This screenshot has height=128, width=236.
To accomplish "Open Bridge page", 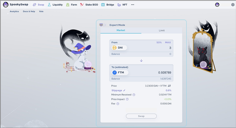I will click(110, 5).
